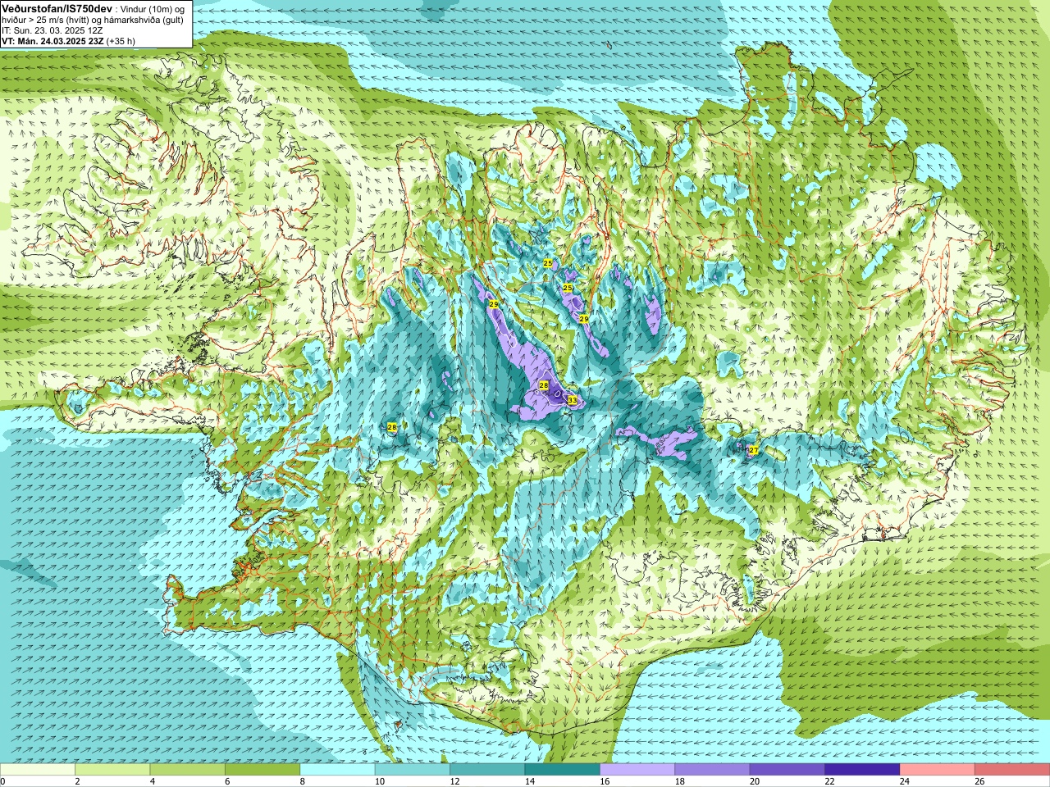Click the 20–22 violet legend swatch

[787, 769]
